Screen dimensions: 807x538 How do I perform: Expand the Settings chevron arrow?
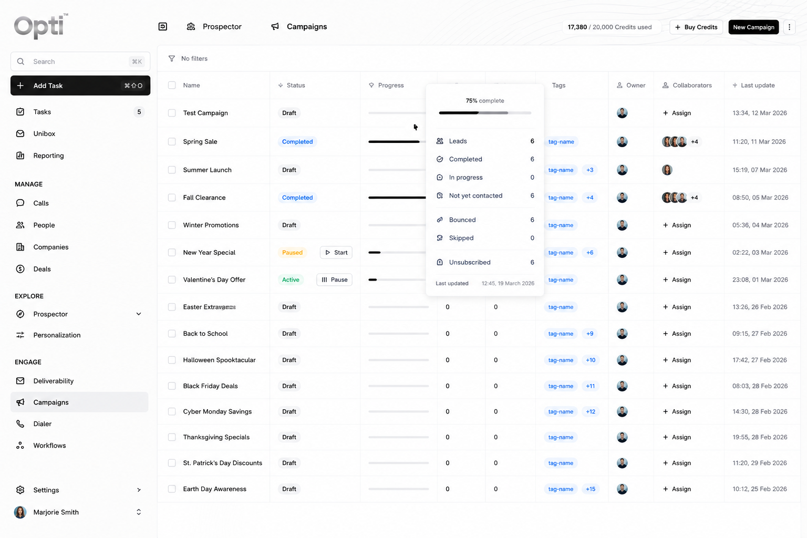(x=139, y=490)
